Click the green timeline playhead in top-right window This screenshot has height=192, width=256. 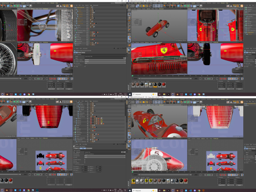click(132, 76)
